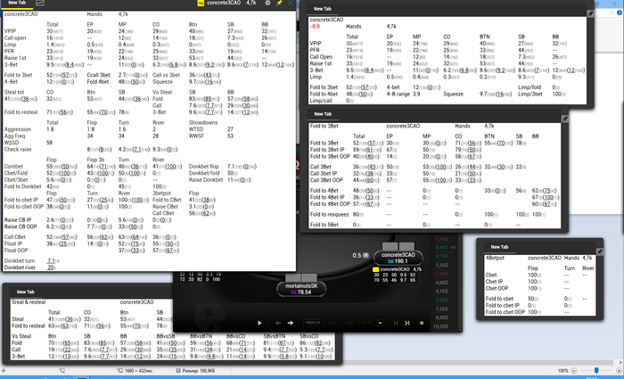Step forward one action in replayer

click(290, 323)
